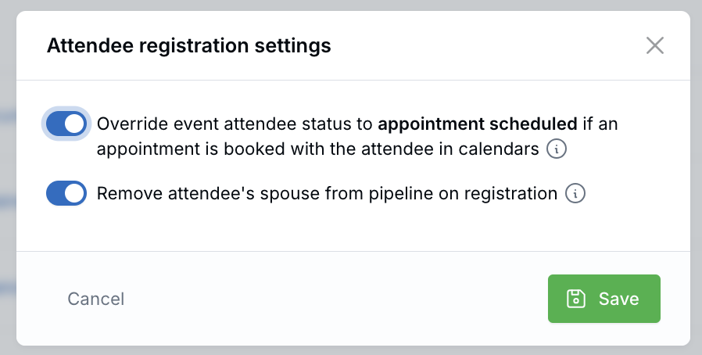Viewport: 702px width, 355px height.
Task: Click the white knob on spouse toggle
Action: (x=75, y=193)
